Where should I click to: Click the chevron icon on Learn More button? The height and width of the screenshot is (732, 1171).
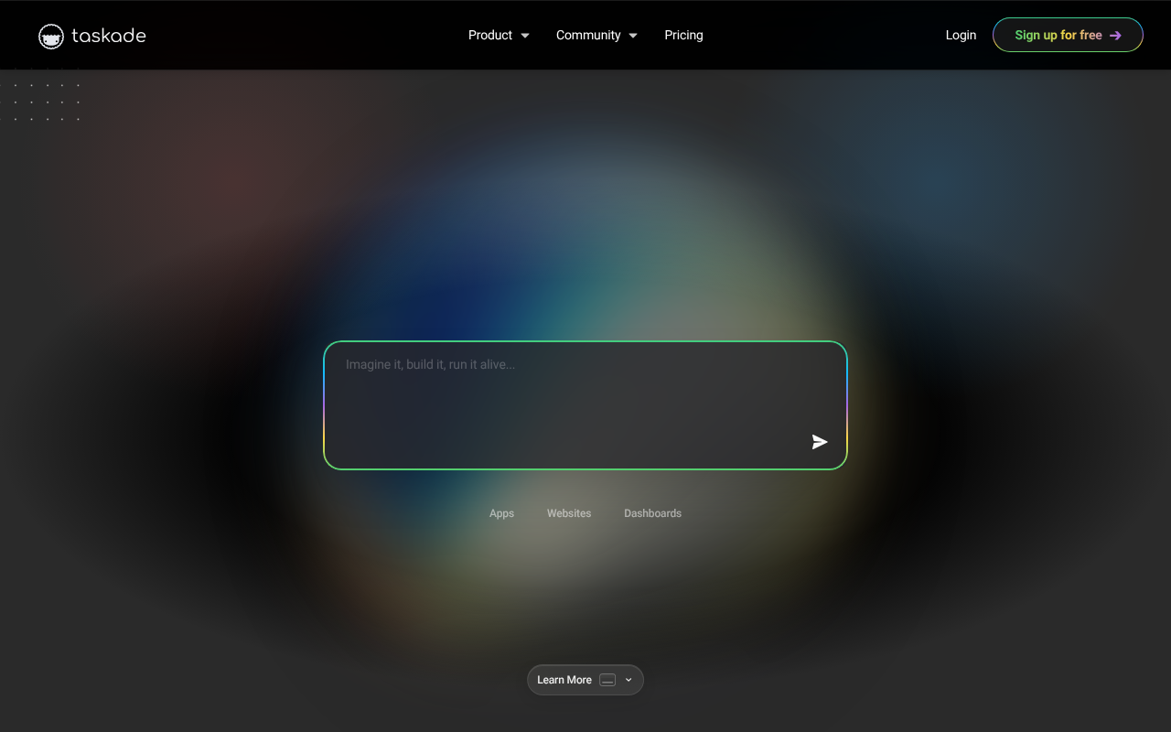tap(628, 680)
